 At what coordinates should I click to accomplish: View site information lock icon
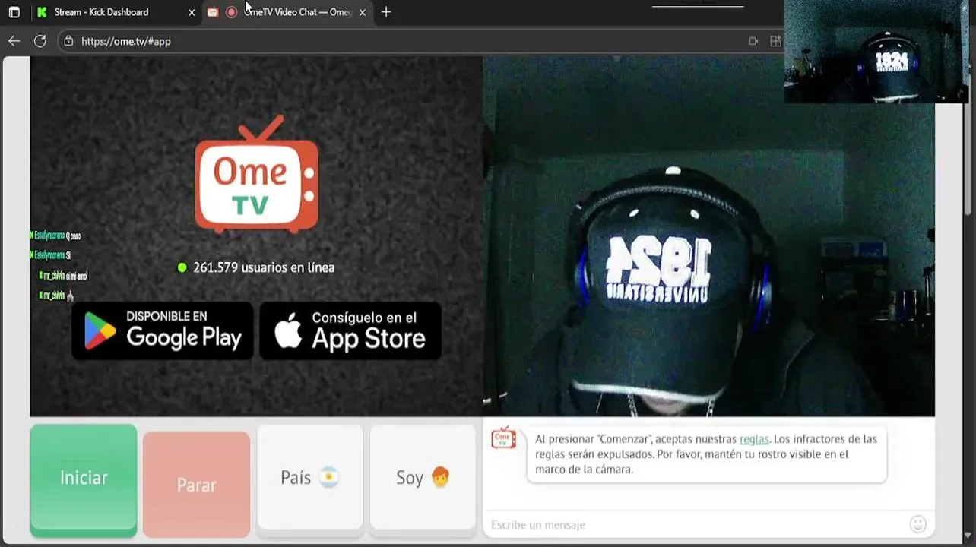point(68,41)
